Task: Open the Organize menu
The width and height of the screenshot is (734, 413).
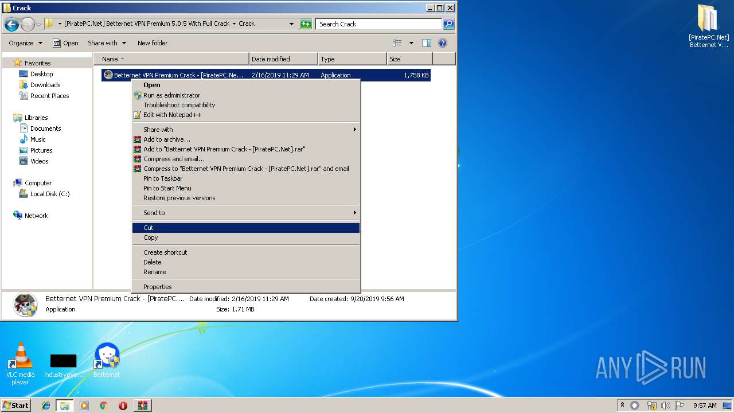Action: (25, 43)
